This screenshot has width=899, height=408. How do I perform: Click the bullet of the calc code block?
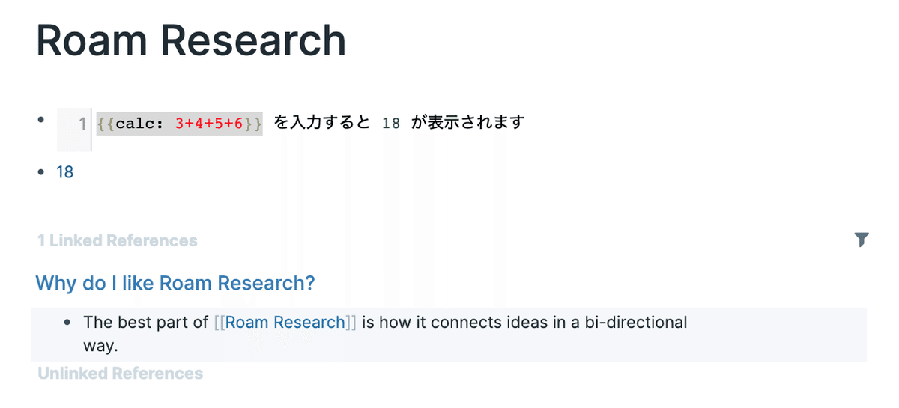(x=42, y=118)
